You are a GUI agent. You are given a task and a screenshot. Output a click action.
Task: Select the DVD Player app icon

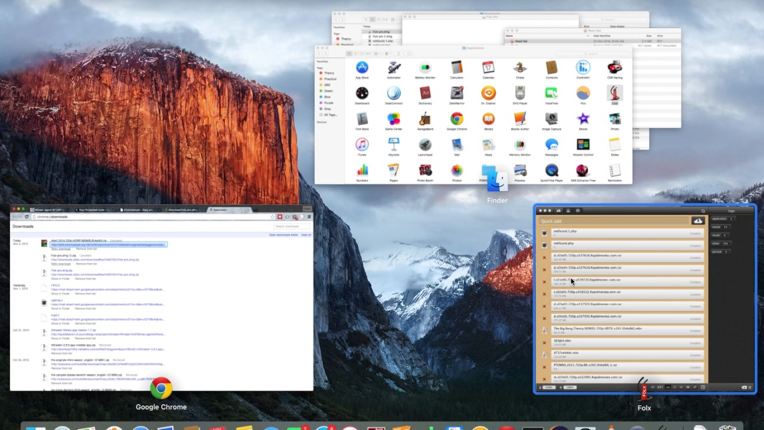(520, 93)
